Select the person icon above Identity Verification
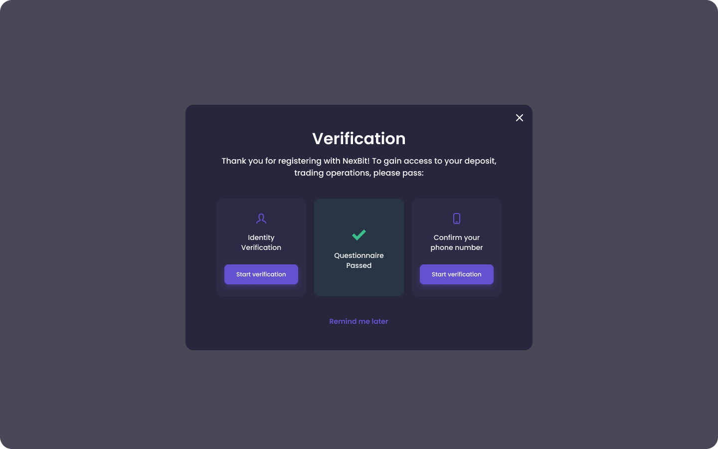The width and height of the screenshot is (718, 449). point(261,219)
